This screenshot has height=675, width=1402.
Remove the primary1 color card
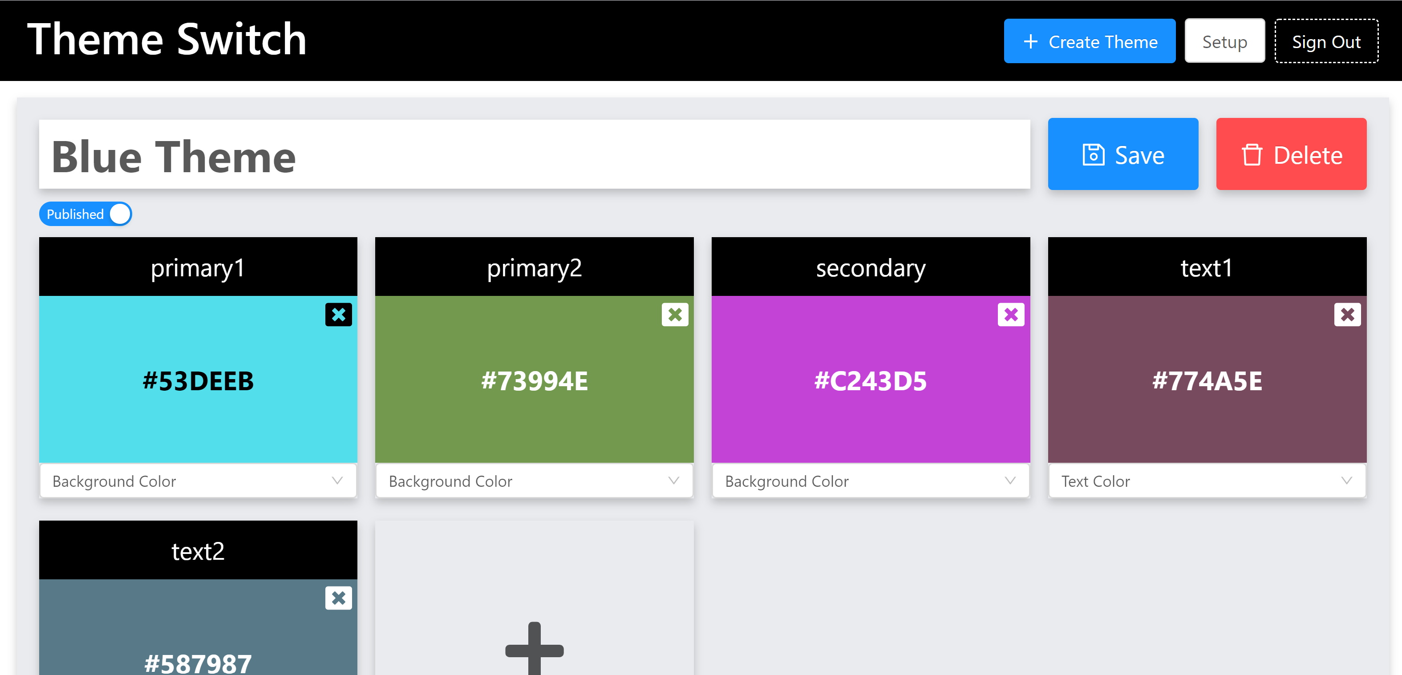click(338, 315)
